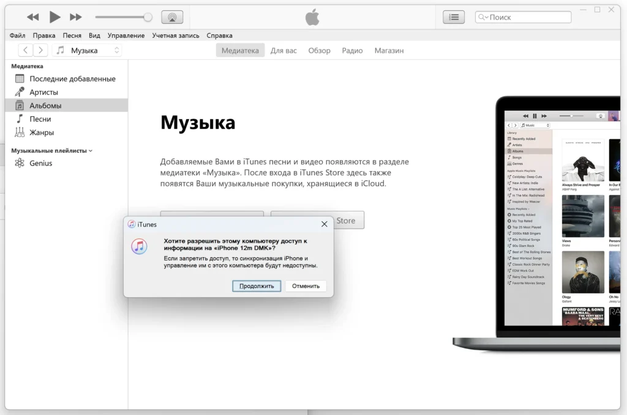
Task: Open the Учетная запись menu
Action: click(x=176, y=35)
